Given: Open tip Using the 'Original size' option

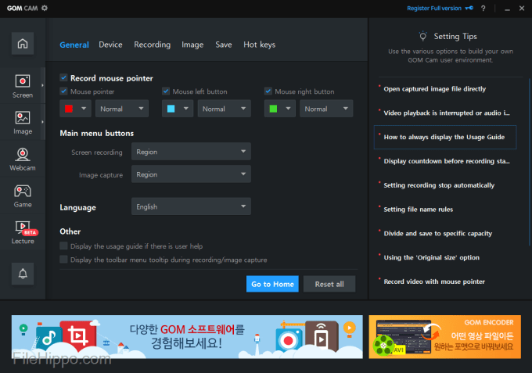Looking at the screenshot, I should coord(432,257).
